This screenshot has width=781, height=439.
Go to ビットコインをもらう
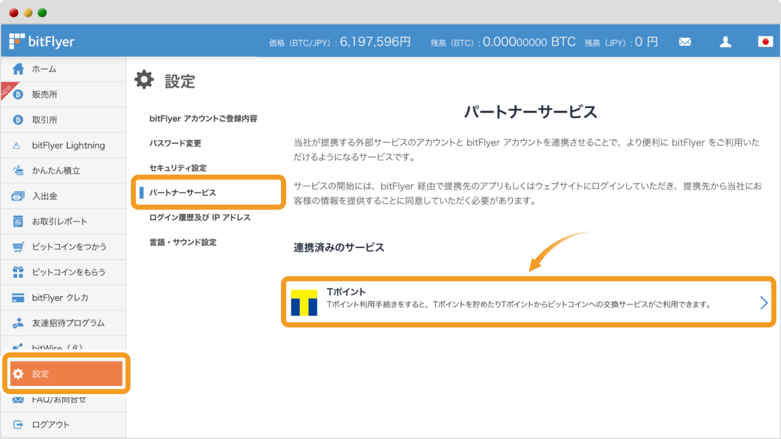[x=63, y=272]
